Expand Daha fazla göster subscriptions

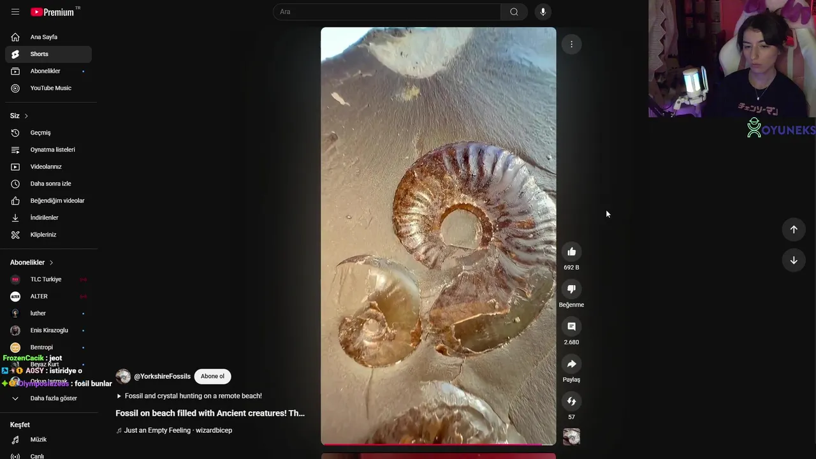48,398
